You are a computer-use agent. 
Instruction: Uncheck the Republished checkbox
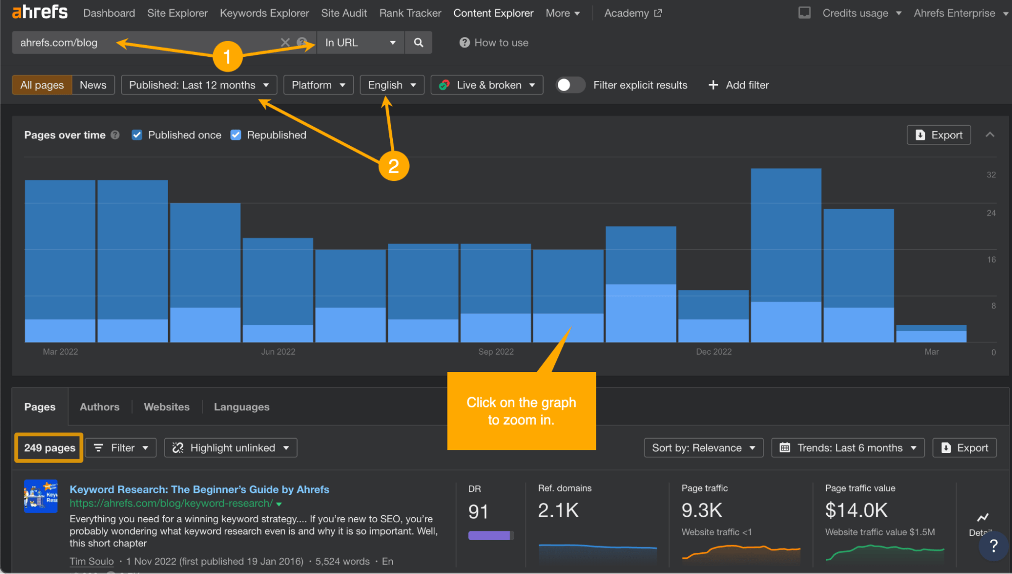tap(235, 135)
